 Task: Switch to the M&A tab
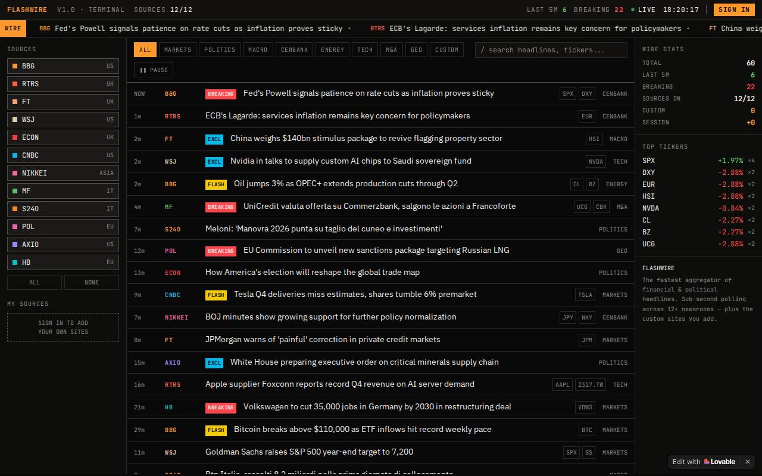tap(392, 50)
